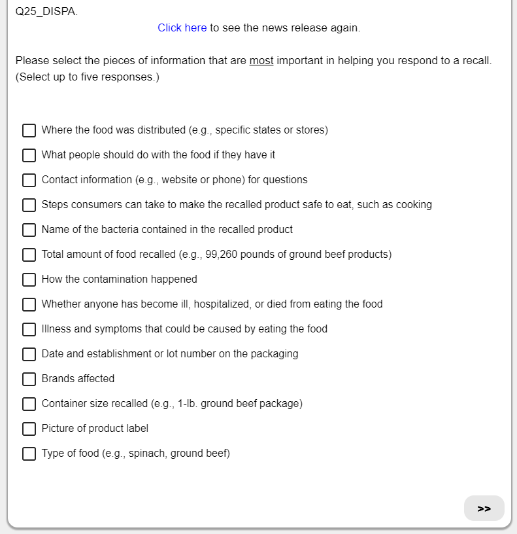Tick 'Total amount of food recalled'
The height and width of the screenshot is (534, 517).
(29, 255)
